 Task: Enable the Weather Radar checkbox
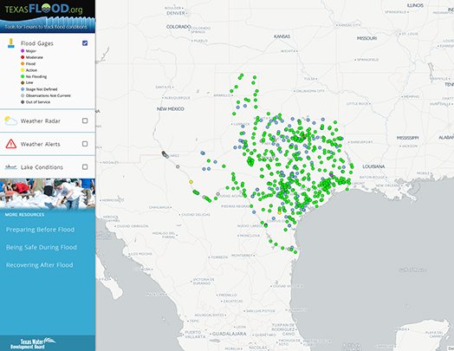point(85,120)
